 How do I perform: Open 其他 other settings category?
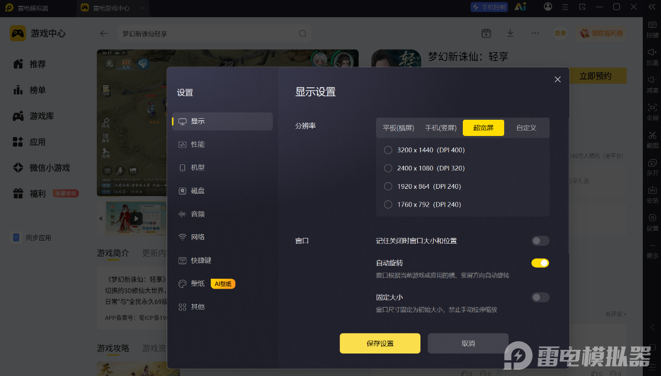[x=222, y=307]
